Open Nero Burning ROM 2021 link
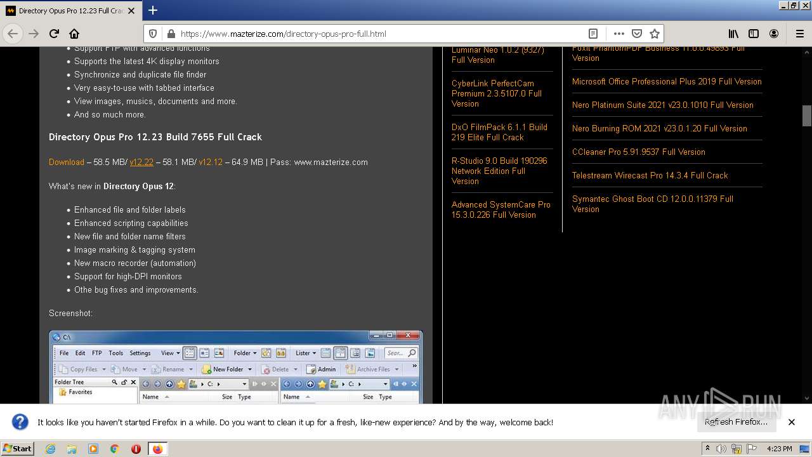Viewport: 812px width, 457px height. pos(660,128)
